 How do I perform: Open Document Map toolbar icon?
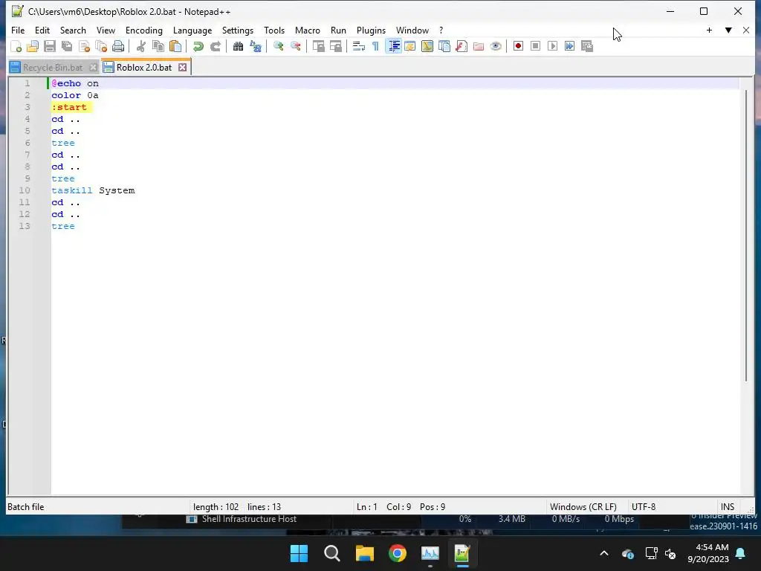427,46
